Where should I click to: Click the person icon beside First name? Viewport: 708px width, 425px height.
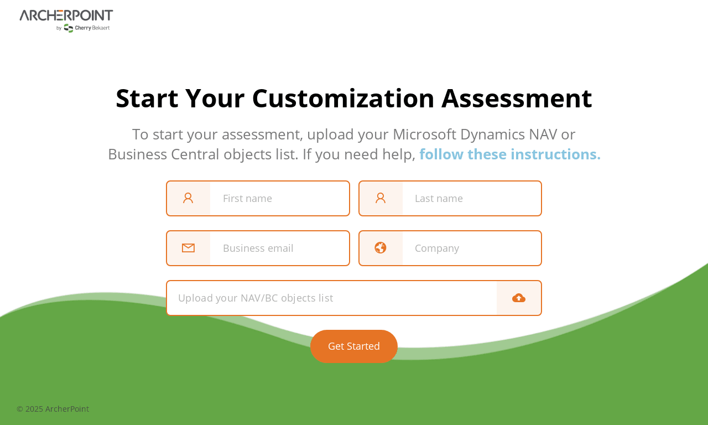[x=188, y=198]
